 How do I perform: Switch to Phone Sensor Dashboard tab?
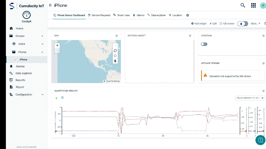(69, 15)
